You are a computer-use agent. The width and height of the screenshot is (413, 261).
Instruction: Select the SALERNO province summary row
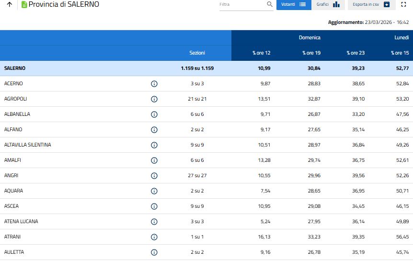(x=15, y=68)
